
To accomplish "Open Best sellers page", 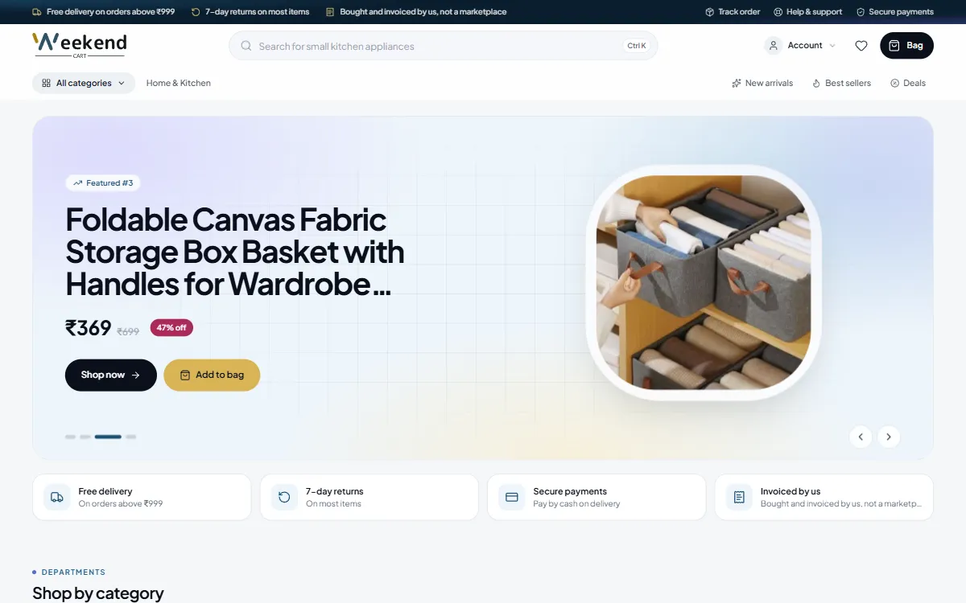I will click(x=841, y=83).
